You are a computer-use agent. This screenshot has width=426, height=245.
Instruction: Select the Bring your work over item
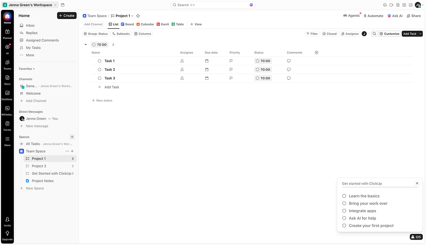(x=344, y=203)
